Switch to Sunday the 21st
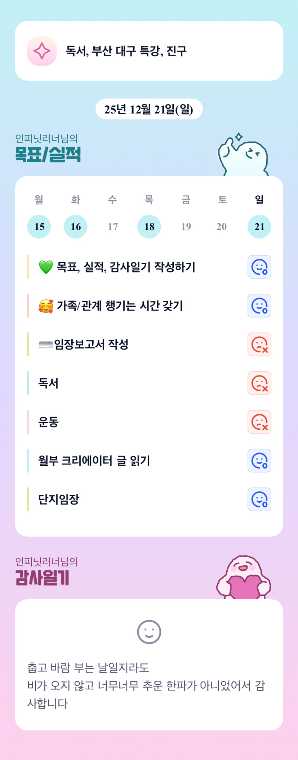This screenshot has height=760, width=298. pyautogui.click(x=259, y=227)
